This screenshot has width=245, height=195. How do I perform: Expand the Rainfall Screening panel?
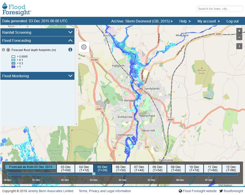pos(70,32)
